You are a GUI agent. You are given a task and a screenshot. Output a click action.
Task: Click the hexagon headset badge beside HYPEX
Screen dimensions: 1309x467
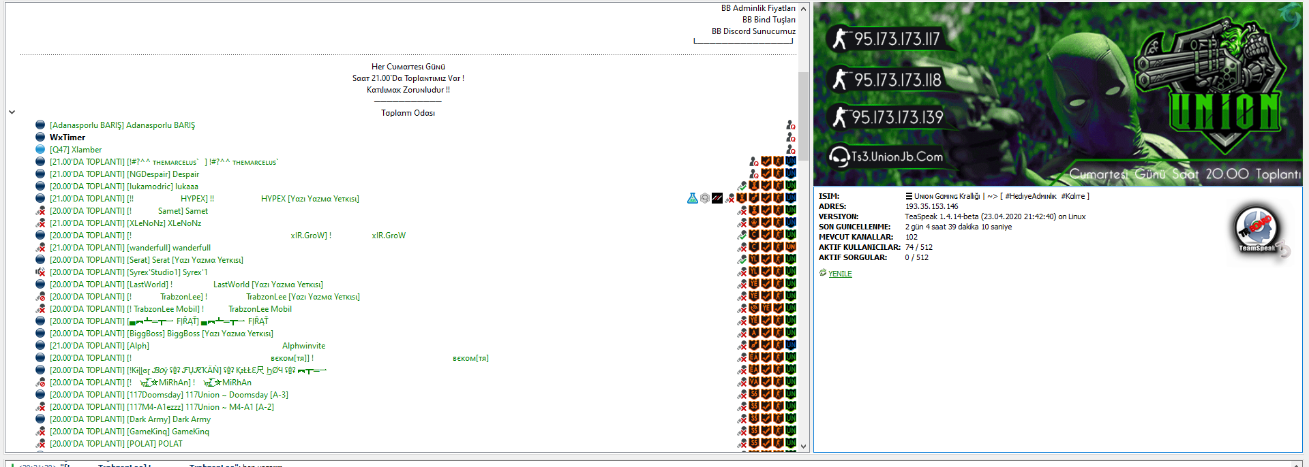click(705, 198)
